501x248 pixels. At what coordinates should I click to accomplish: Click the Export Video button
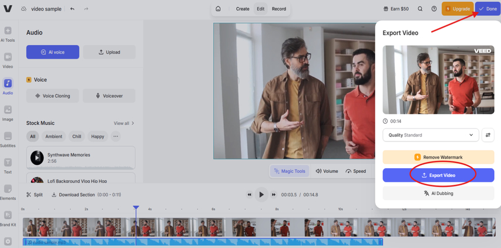[438, 175]
